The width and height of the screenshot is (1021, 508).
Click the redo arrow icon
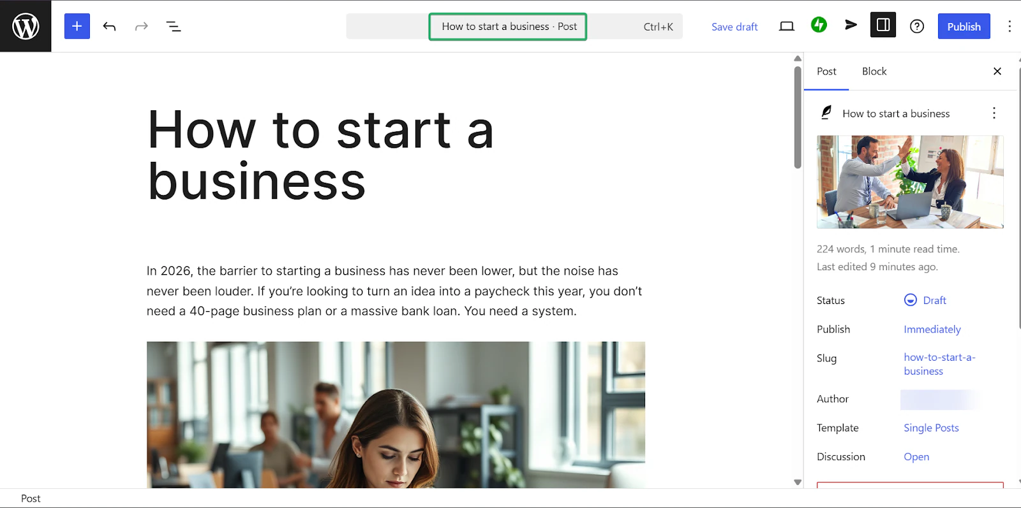pyautogui.click(x=142, y=26)
